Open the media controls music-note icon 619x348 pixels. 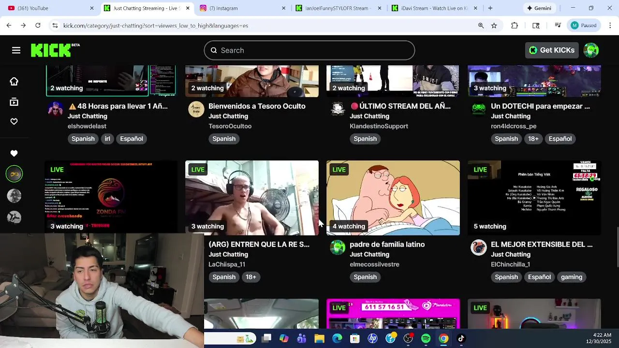point(558,25)
